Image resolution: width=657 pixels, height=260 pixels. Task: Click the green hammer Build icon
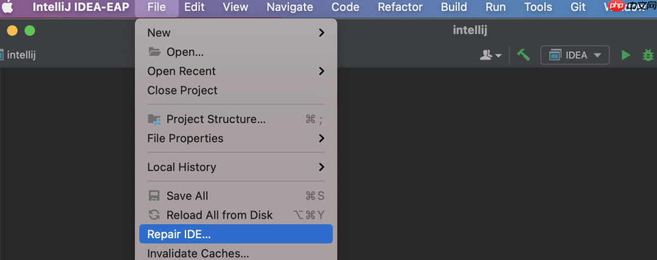tap(523, 55)
